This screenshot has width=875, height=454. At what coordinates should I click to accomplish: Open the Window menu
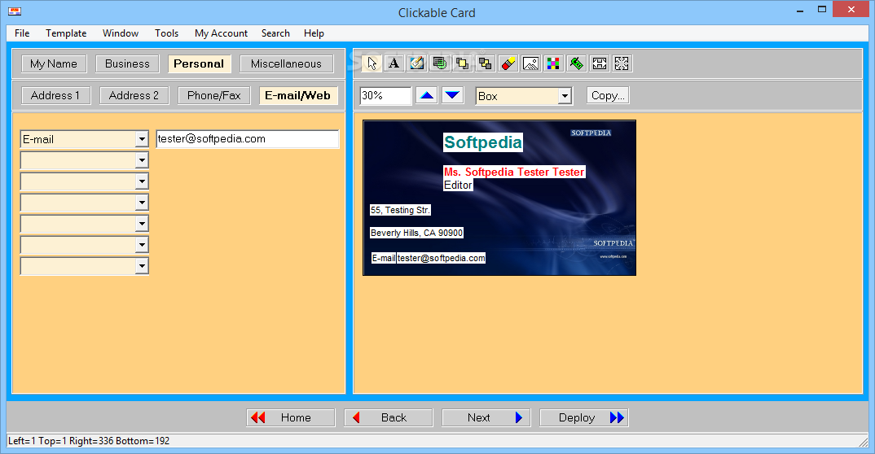coord(121,33)
